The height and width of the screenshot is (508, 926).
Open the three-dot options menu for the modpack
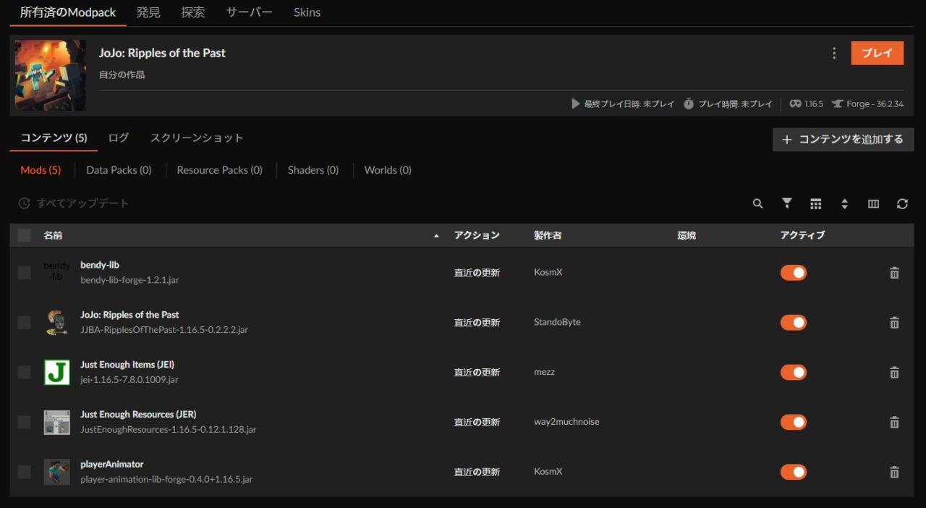tap(834, 53)
